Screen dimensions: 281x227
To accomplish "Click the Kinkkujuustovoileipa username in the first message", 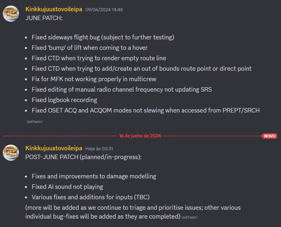I will coord(54,9).
